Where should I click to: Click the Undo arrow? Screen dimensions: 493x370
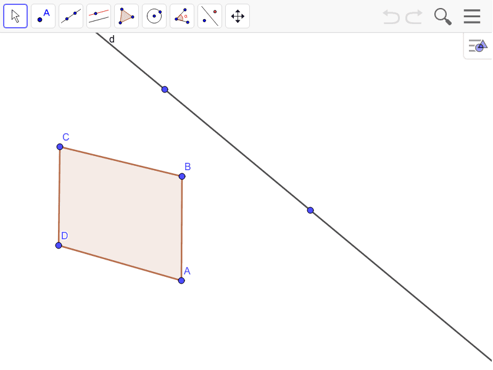point(391,17)
